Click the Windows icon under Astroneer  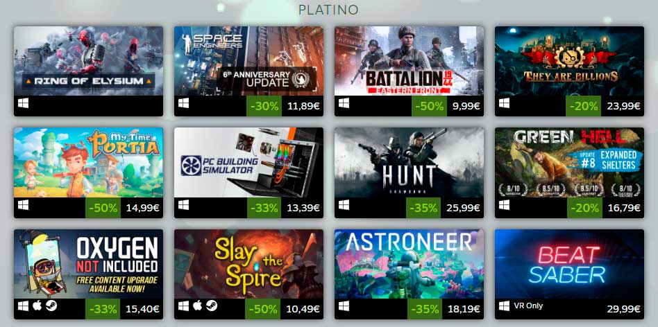coord(344,306)
